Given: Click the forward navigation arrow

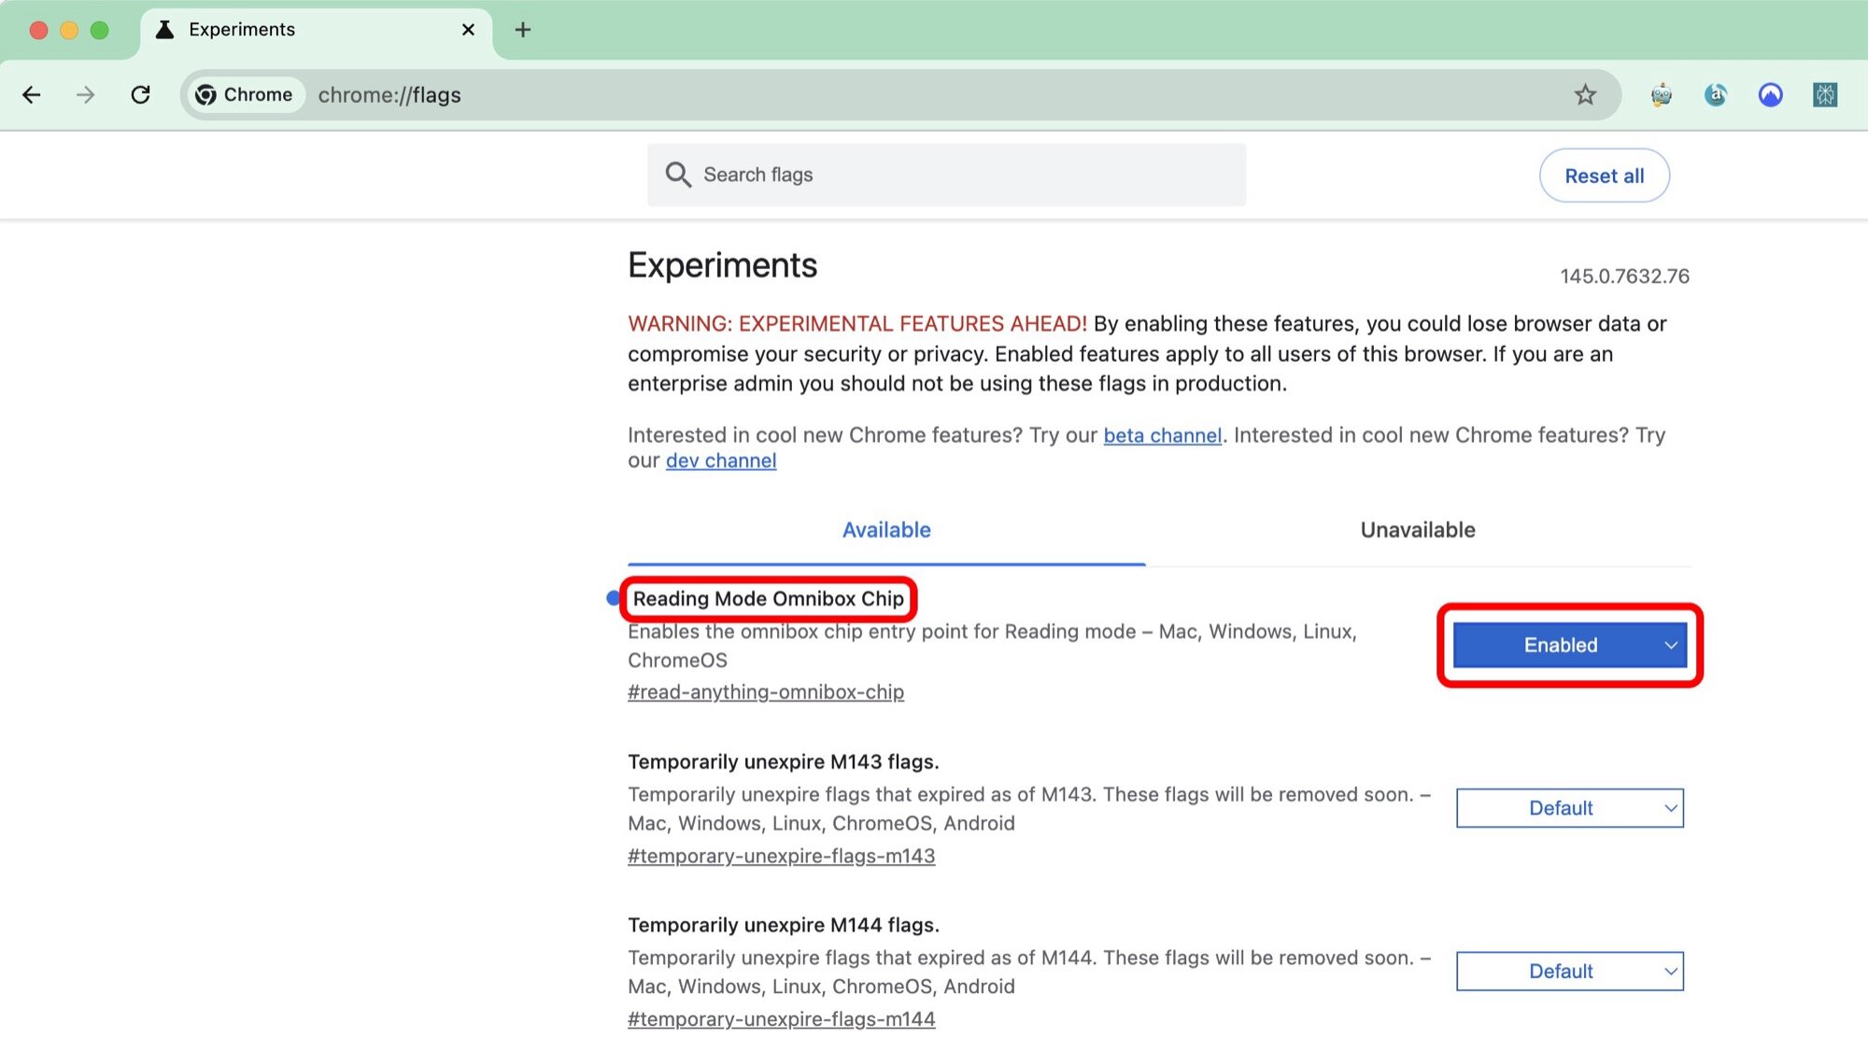Looking at the screenshot, I should pyautogui.click(x=86, y=94).
